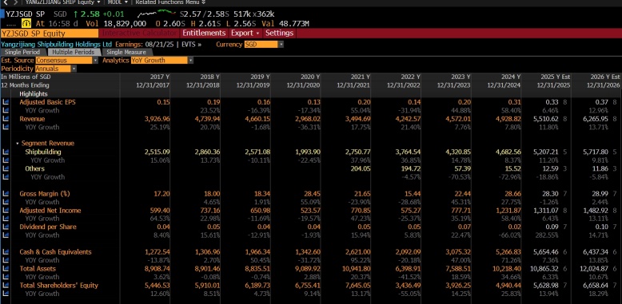
Task: Click the Gross Margin (%) row label
Action: pos(45,194)
